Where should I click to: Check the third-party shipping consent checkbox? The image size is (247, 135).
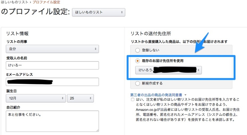(133, 100)
